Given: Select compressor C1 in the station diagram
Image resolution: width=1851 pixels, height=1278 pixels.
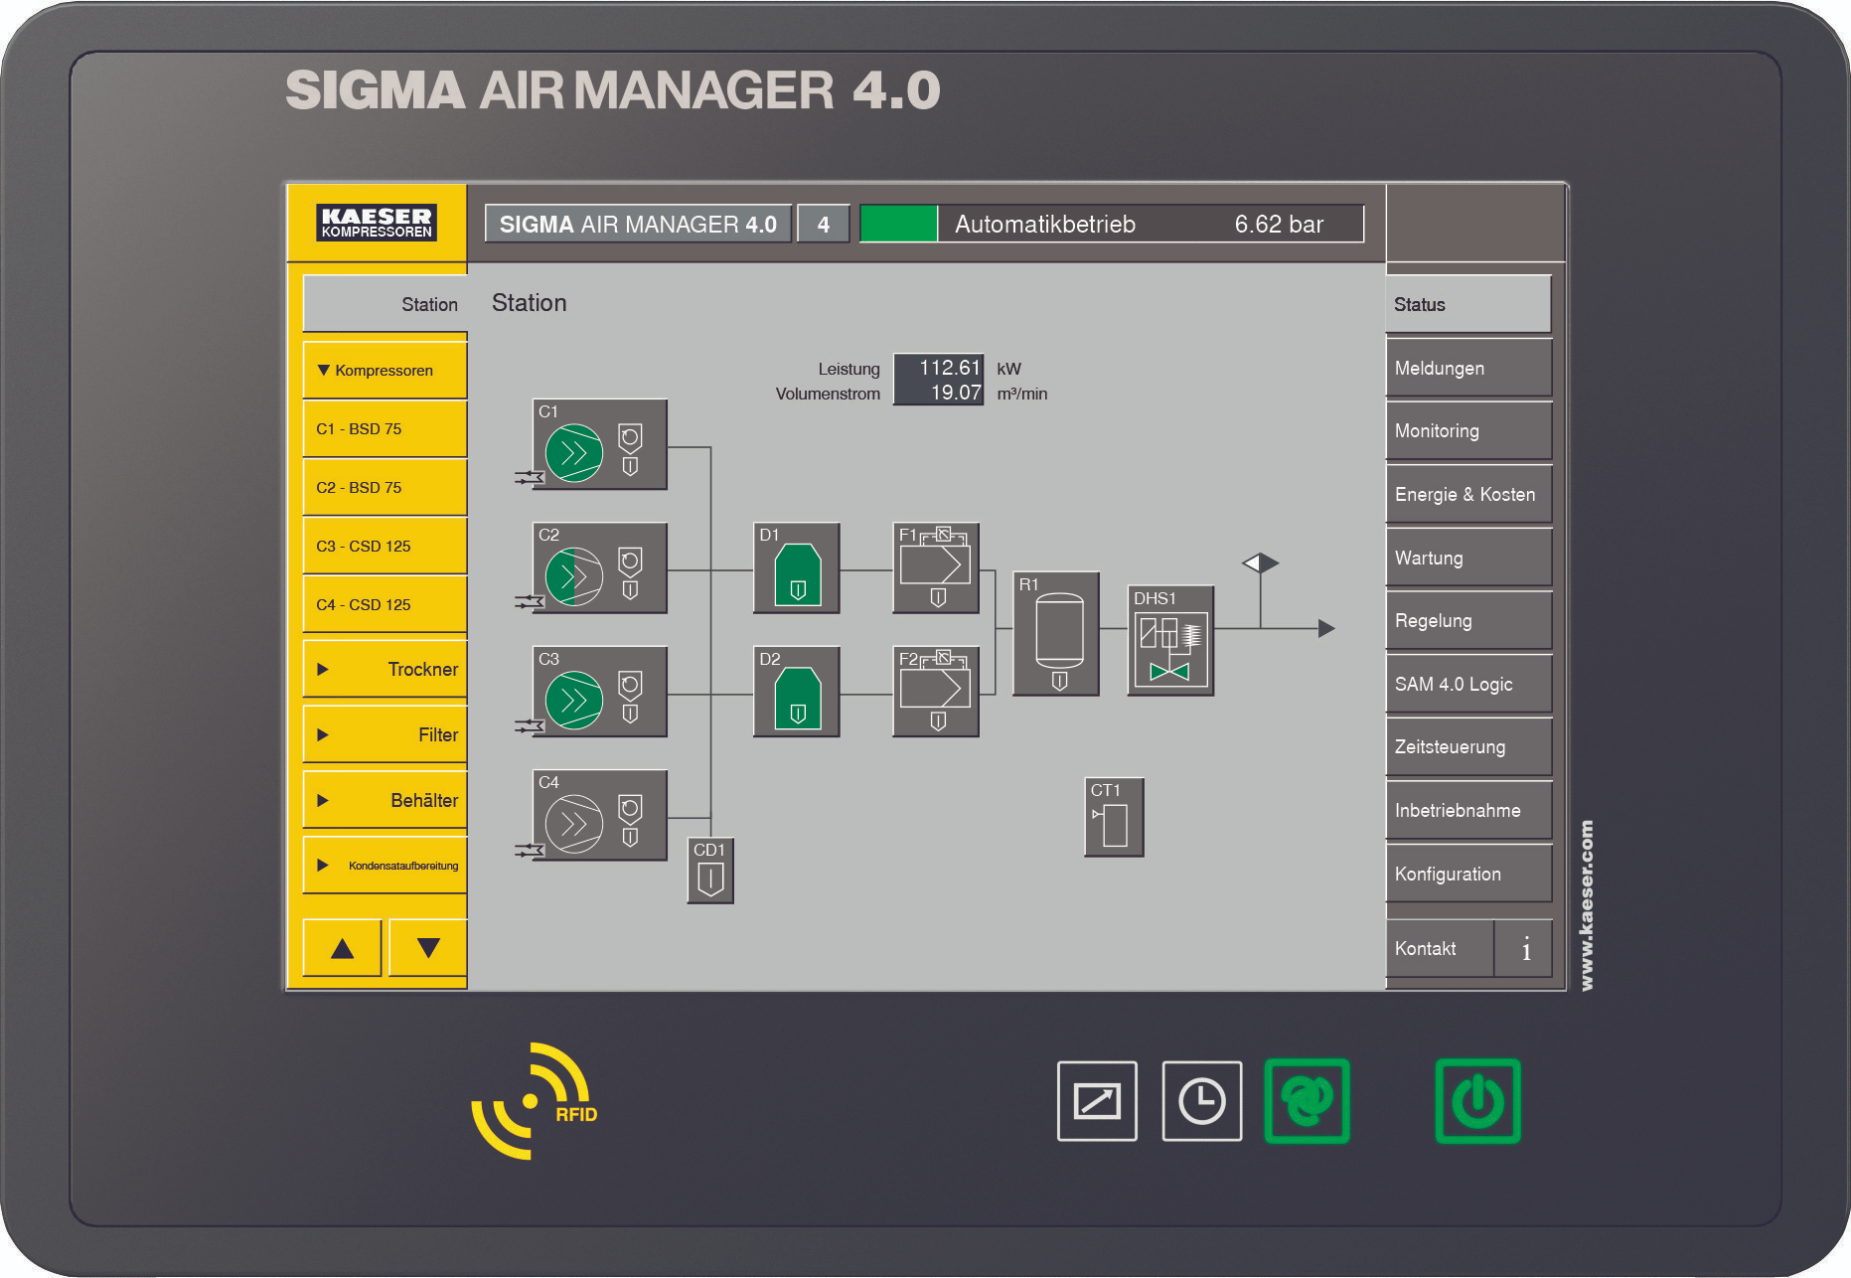Looking at the screenshot, I should tap(596, 446).
